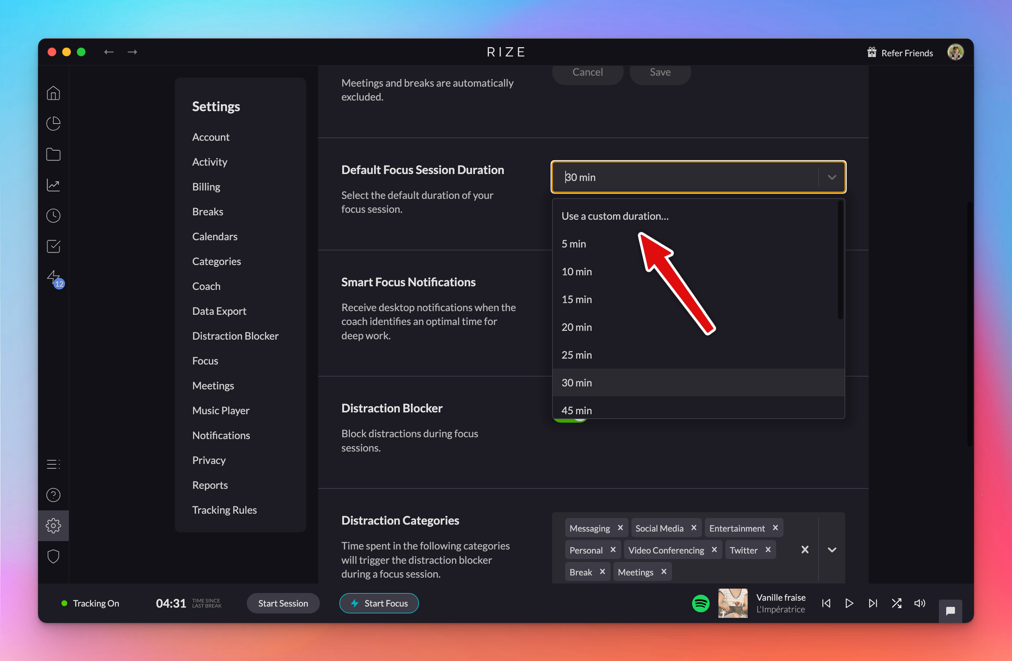Open Distraction Blocker settings in the menu

point(235,336)
